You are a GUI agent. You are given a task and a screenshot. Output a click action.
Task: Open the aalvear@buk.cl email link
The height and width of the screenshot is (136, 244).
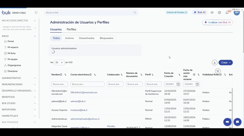point(78,101)
